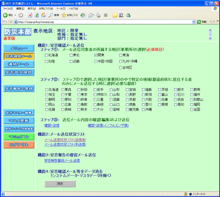
Task: Uncheck the 関東 region checkbox
Action: point(96,55)
